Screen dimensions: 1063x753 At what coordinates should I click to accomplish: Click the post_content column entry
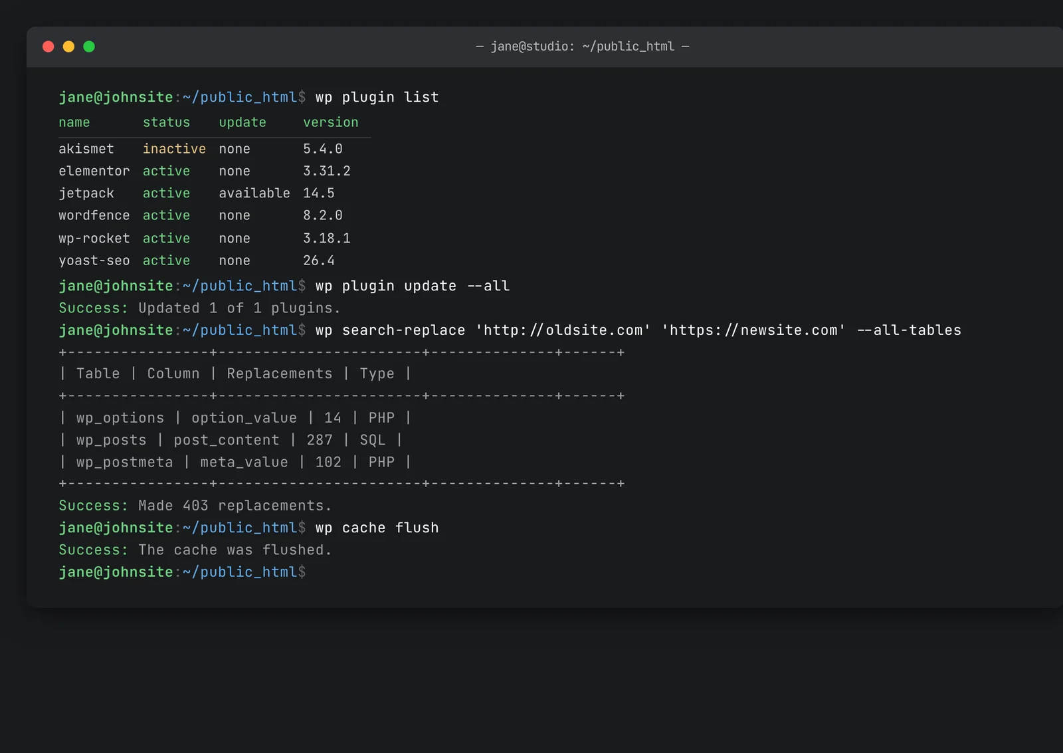coord(227,440)
